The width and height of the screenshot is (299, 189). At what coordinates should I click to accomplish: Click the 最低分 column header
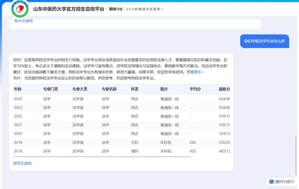[224, 89]
